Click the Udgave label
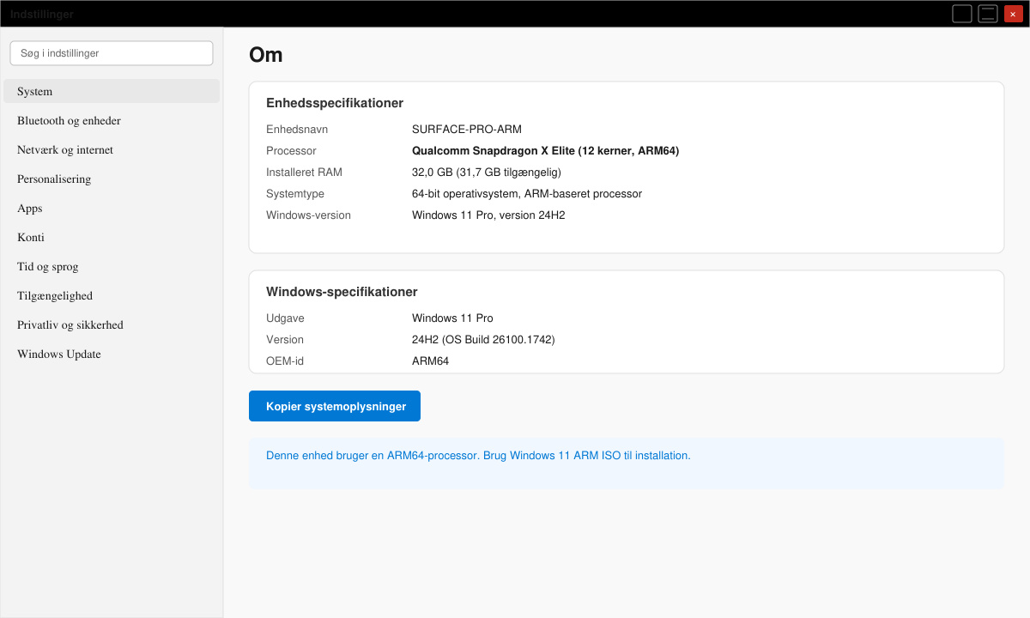 tap(285, 318)
